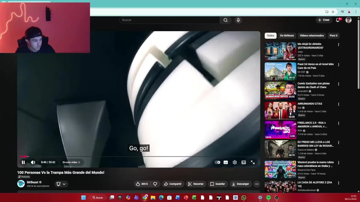Click the Buscar search field
This screenshot has width=360, height=202.
coord(169,20)
